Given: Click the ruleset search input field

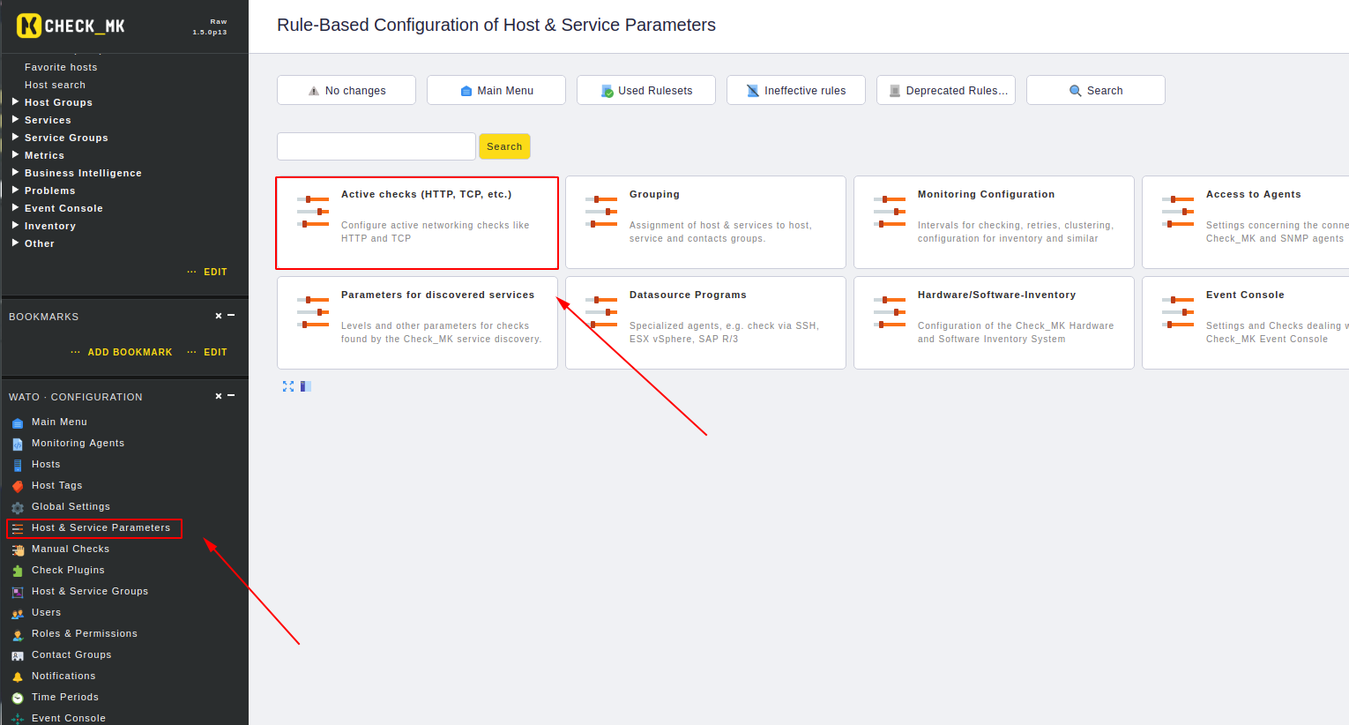Looking at the screenshot, I should tap(376, 146).
